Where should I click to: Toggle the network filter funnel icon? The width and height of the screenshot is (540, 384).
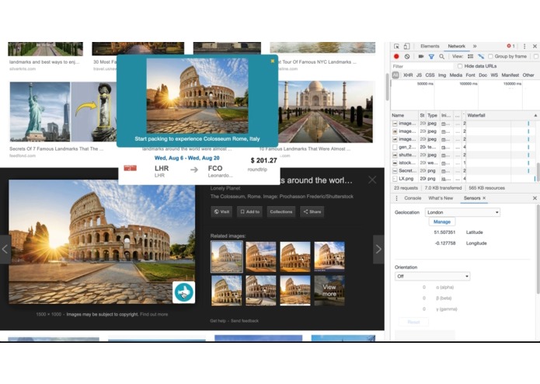tap(431, 56)
